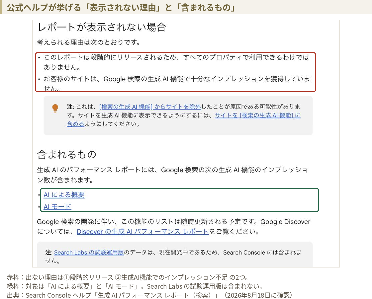Open 'Discover の生成 AI パフォーマンス レポート' link
Image resolution: width=372 pixels, height=299 pixels.
pyautogui.click(x=142, y=232)
